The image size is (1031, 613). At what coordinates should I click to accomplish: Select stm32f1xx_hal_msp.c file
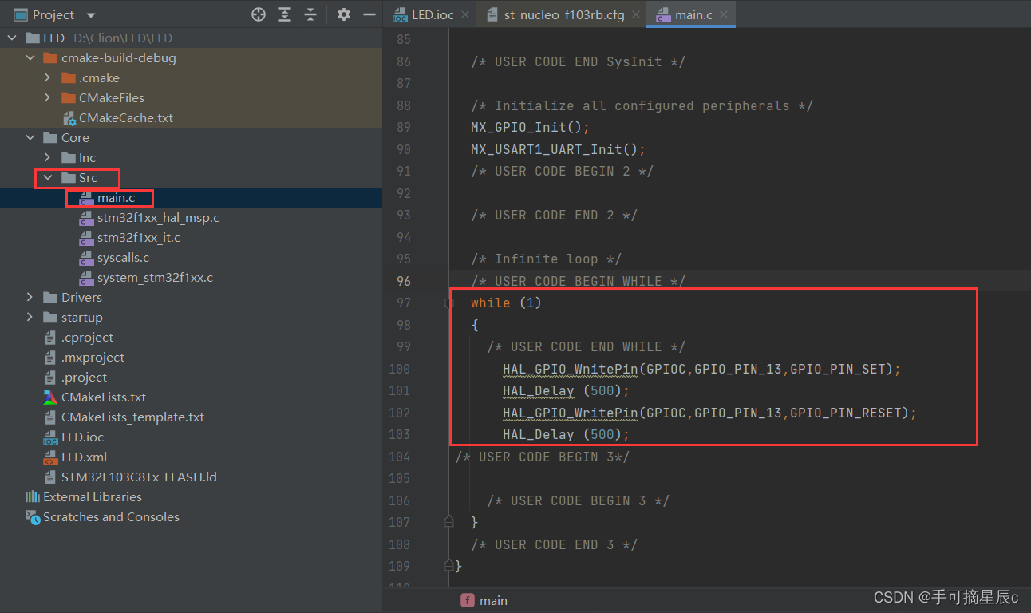click(x=158, y=217)
